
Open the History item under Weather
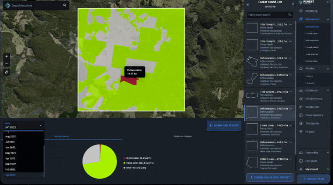[309, 76]
